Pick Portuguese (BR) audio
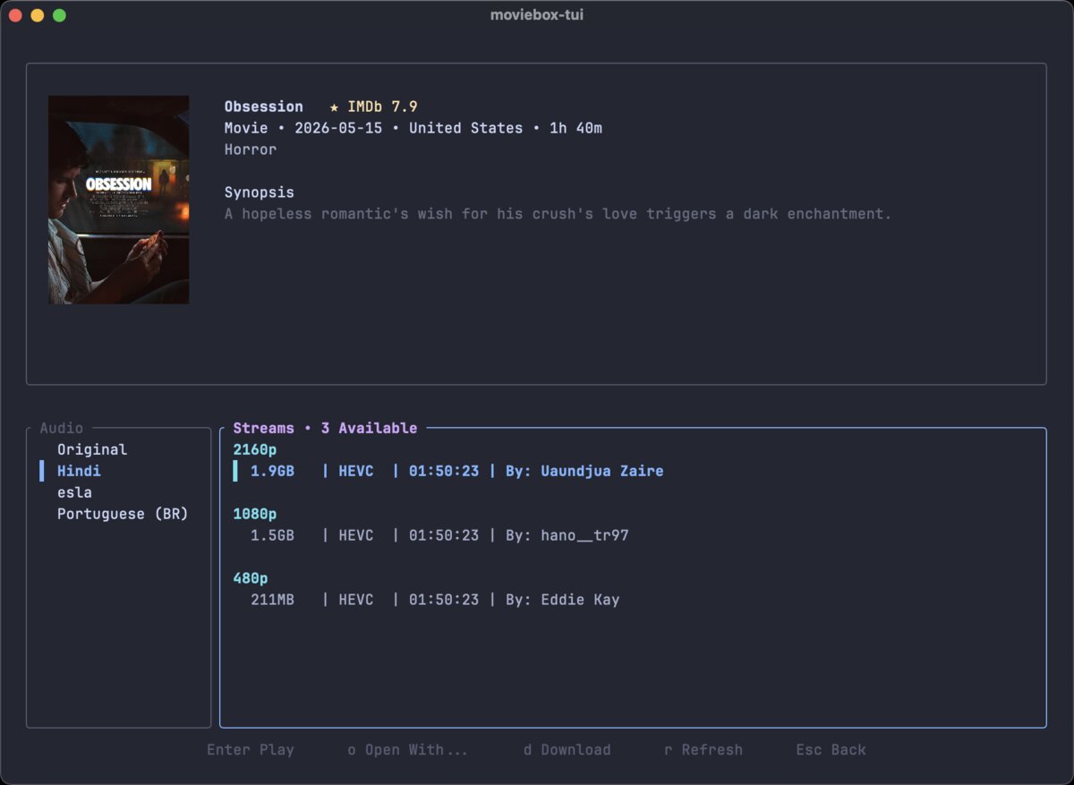Image resolution: width=1074 pixels, height=785 pixels. tap(123, 514)
